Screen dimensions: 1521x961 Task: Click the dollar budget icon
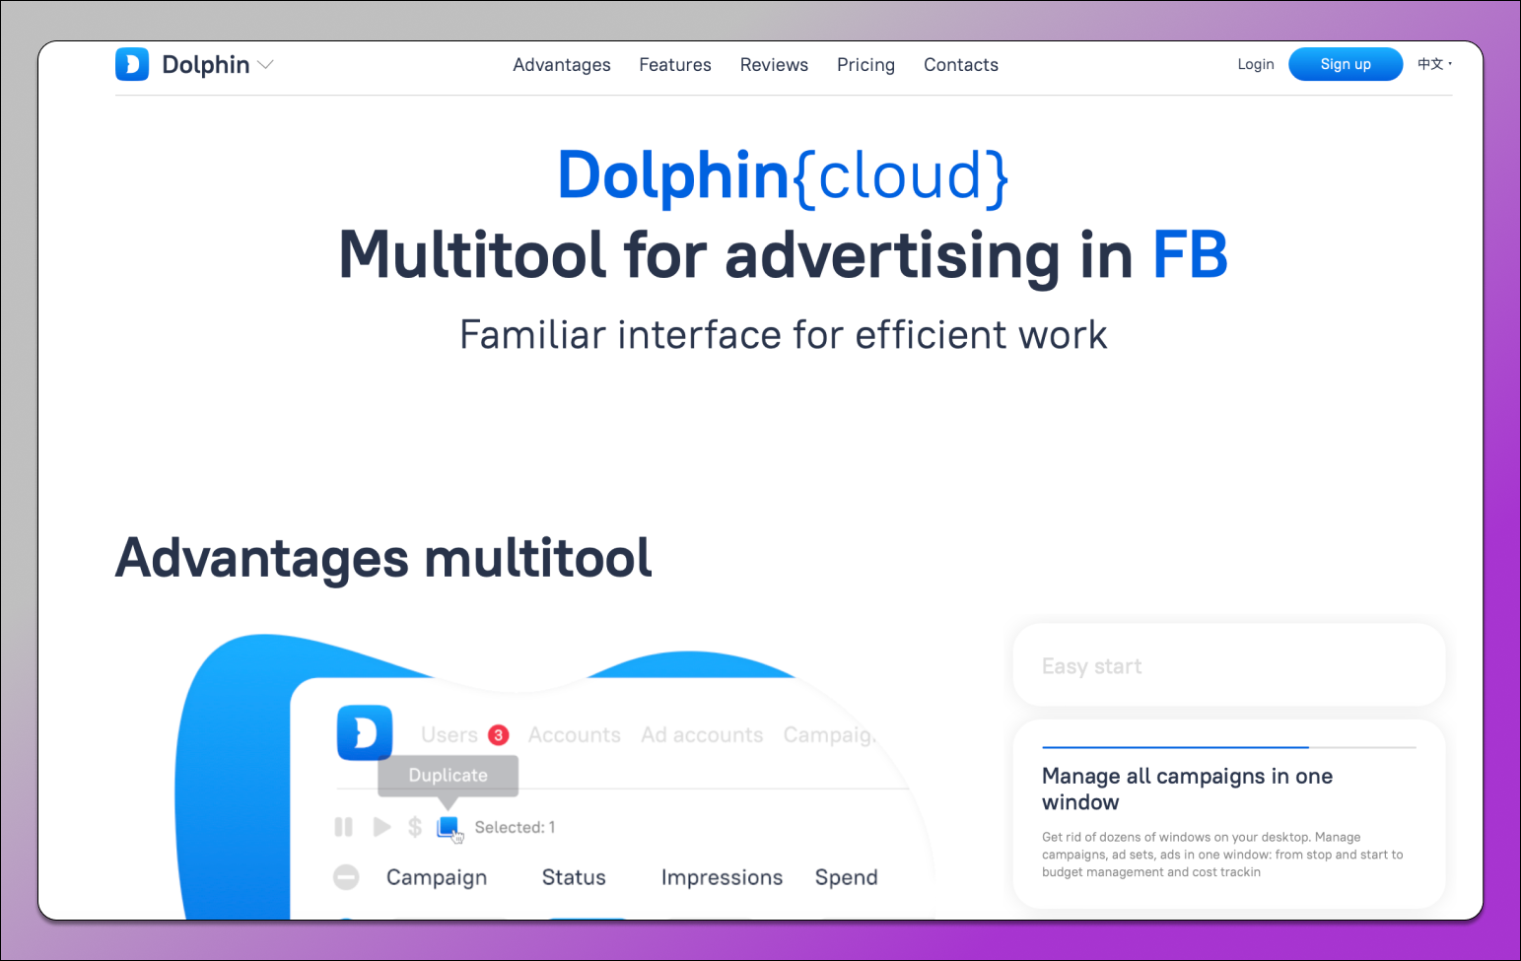click(x=415, y=827)
